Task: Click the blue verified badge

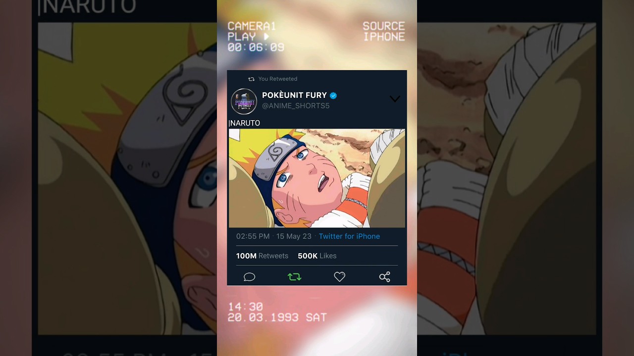Action: pyautogui.click(x=333, y=95)
